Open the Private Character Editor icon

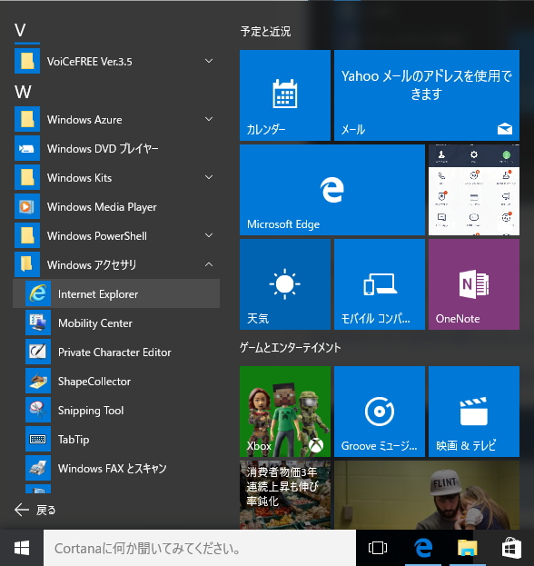38,352
